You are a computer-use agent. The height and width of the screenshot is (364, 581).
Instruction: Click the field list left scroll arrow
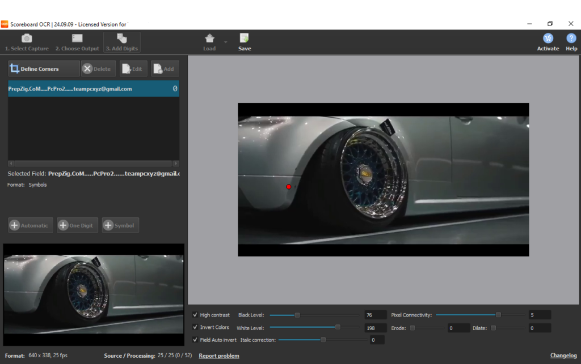[11, 164]
